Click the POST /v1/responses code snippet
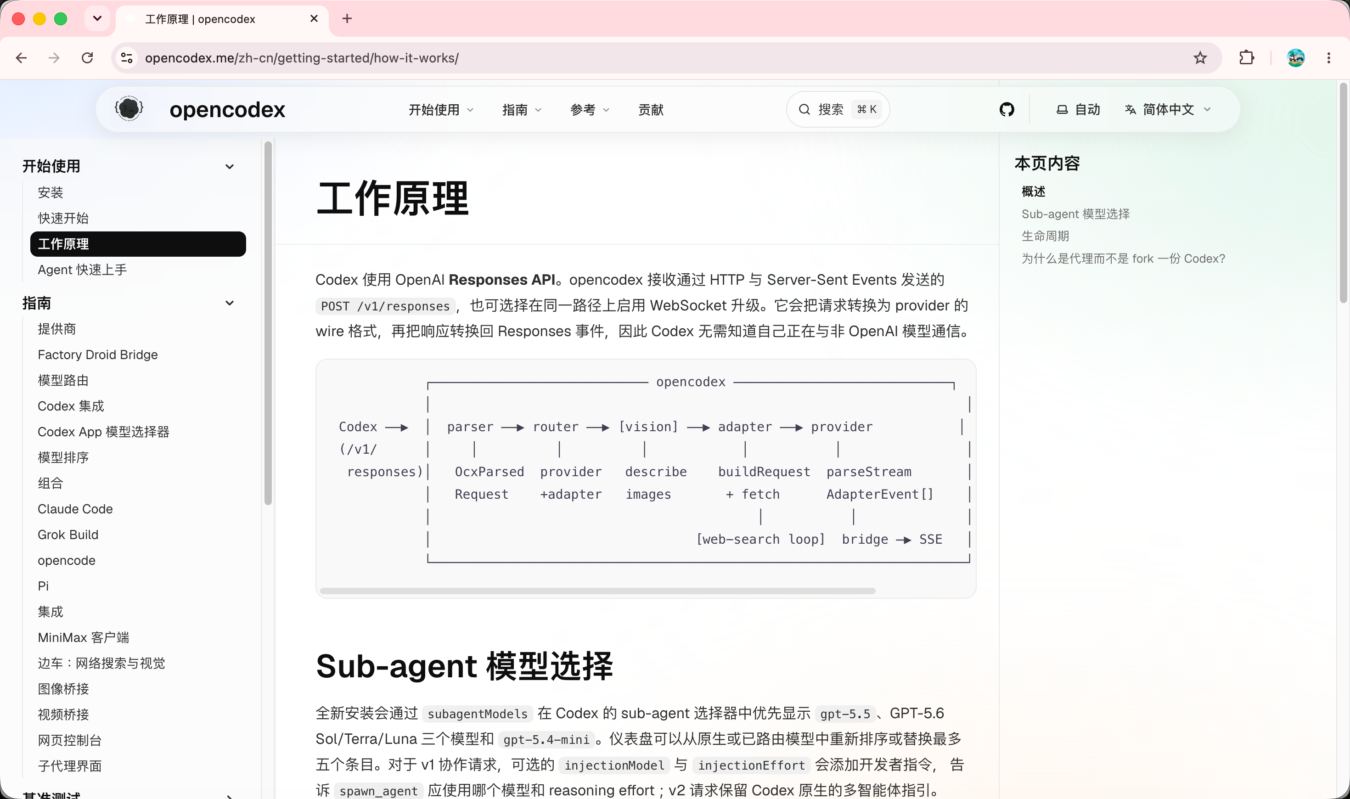1350x799 pixels. 385,306
